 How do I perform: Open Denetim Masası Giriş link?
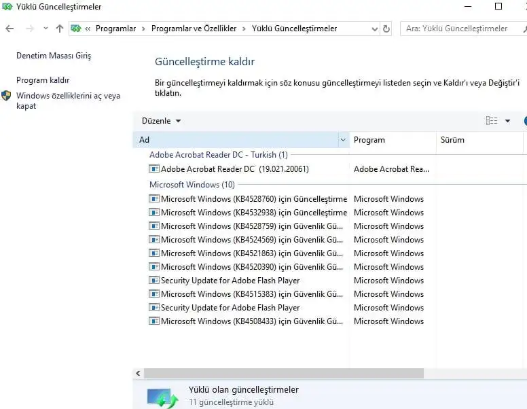click(54, 56)
